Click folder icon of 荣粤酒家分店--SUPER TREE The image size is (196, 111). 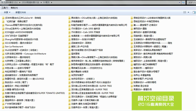69,90
